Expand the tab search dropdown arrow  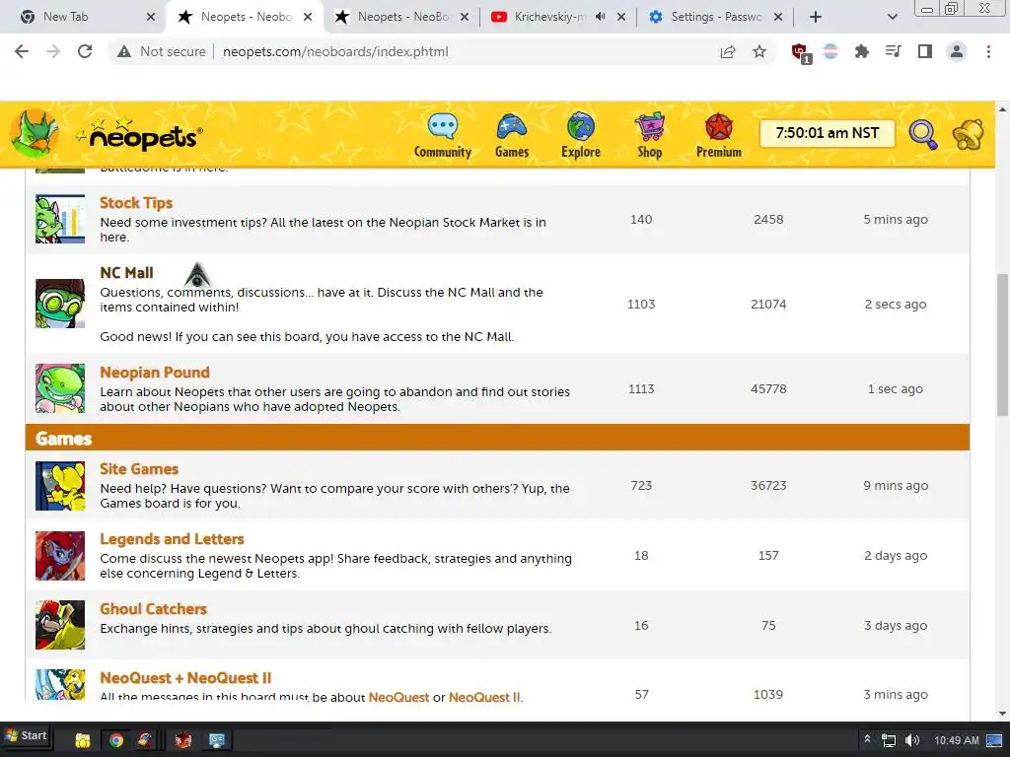pos(892,17)
